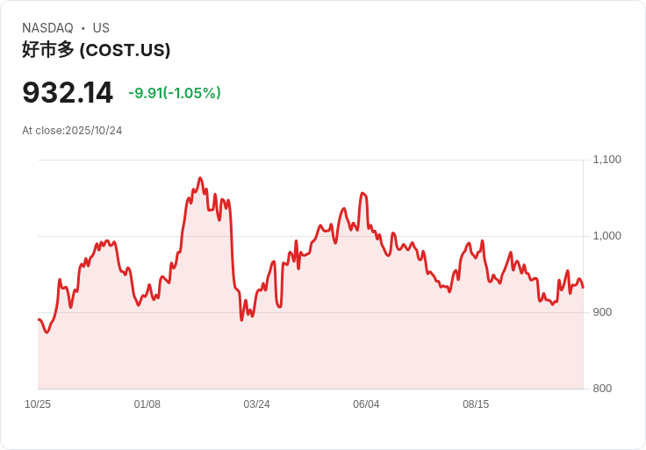The image size is (646, 450).
Task: Click the starting point of the price line
Action: point(39,319)
